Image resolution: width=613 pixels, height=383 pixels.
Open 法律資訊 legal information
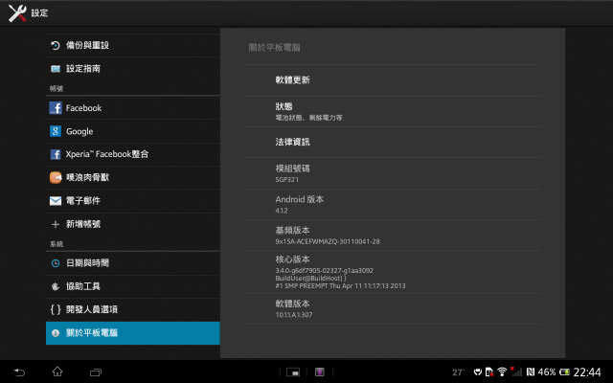click(393, 143)
